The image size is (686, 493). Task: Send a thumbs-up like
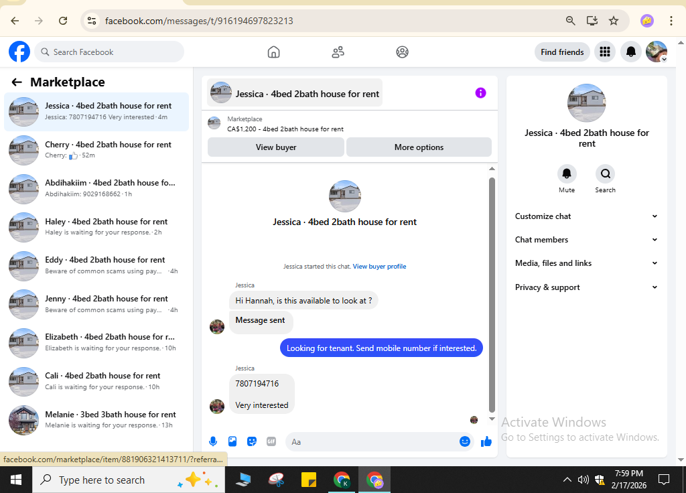pos(486,441)
